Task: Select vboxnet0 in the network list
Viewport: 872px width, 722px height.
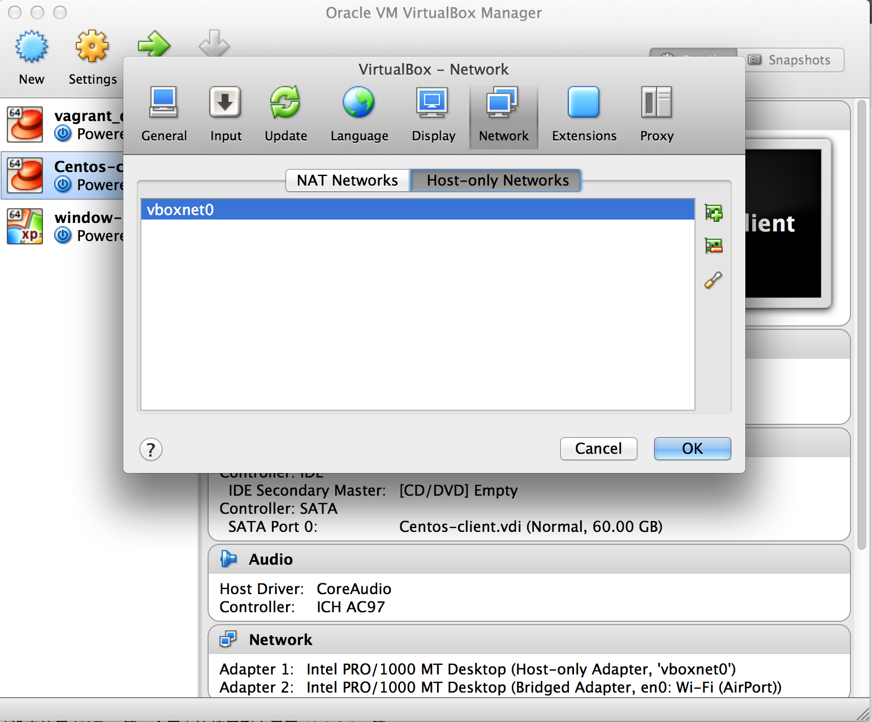Action: click(x=417, y=209)
